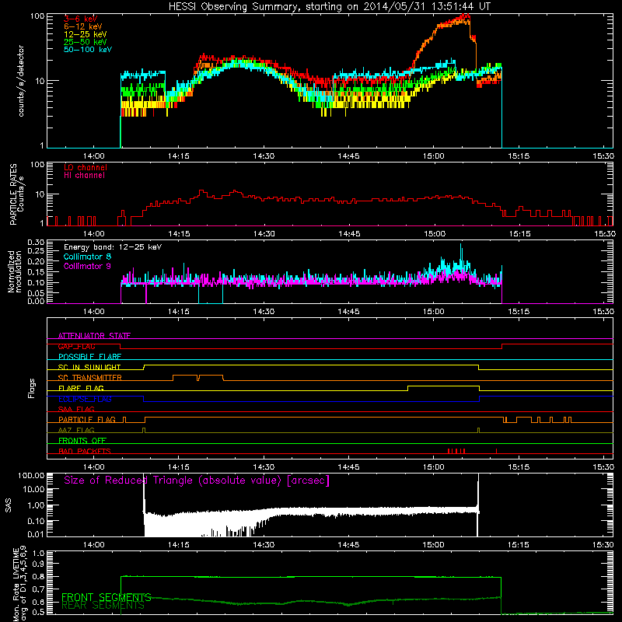Select the LO channel legend label
Viewport: 622px width, 622px height.
[x=86, y=168]
